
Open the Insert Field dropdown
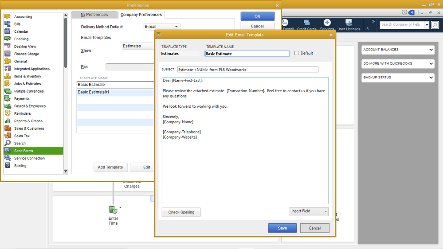coord(309,211)
